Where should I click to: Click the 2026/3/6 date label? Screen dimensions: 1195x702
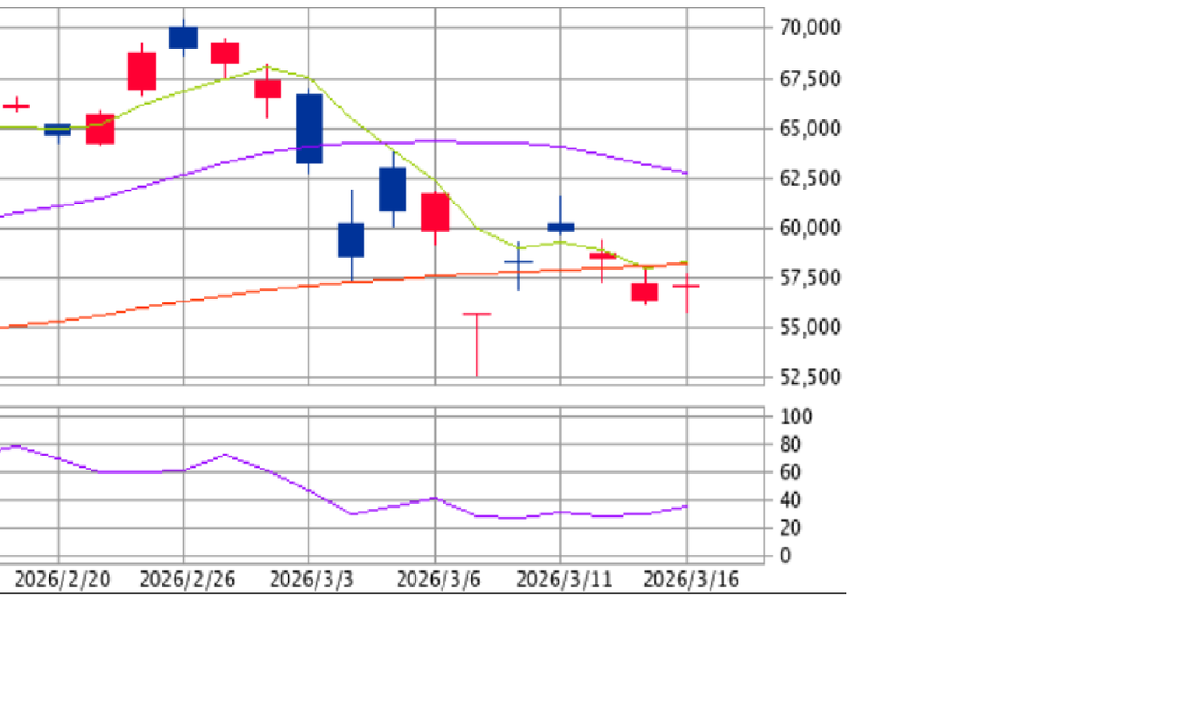pos(438,580)
